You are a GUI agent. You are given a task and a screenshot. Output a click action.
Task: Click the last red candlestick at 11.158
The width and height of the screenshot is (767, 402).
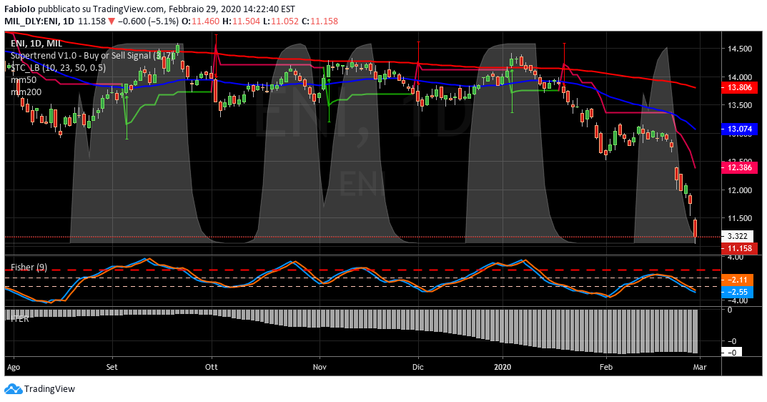tap(695, 229)
